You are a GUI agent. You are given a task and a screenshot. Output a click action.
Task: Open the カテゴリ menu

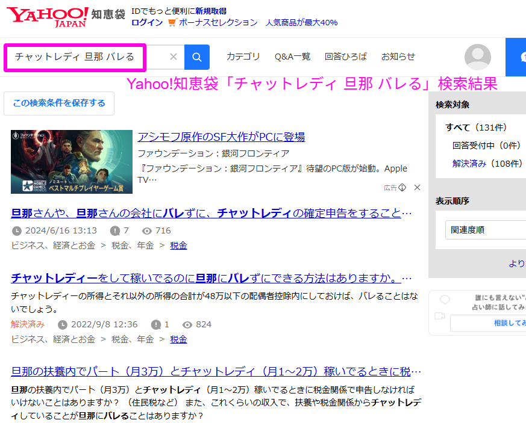tap(243, 57)
